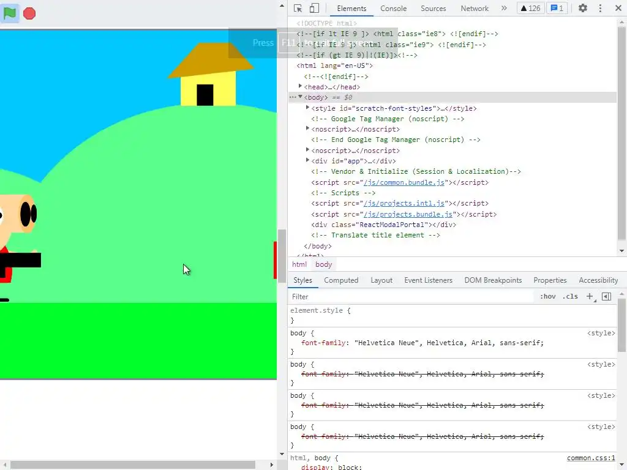627x470 pixels.
Task: Click the page scrollbar down arrow
Action: (x=282, y=455)
